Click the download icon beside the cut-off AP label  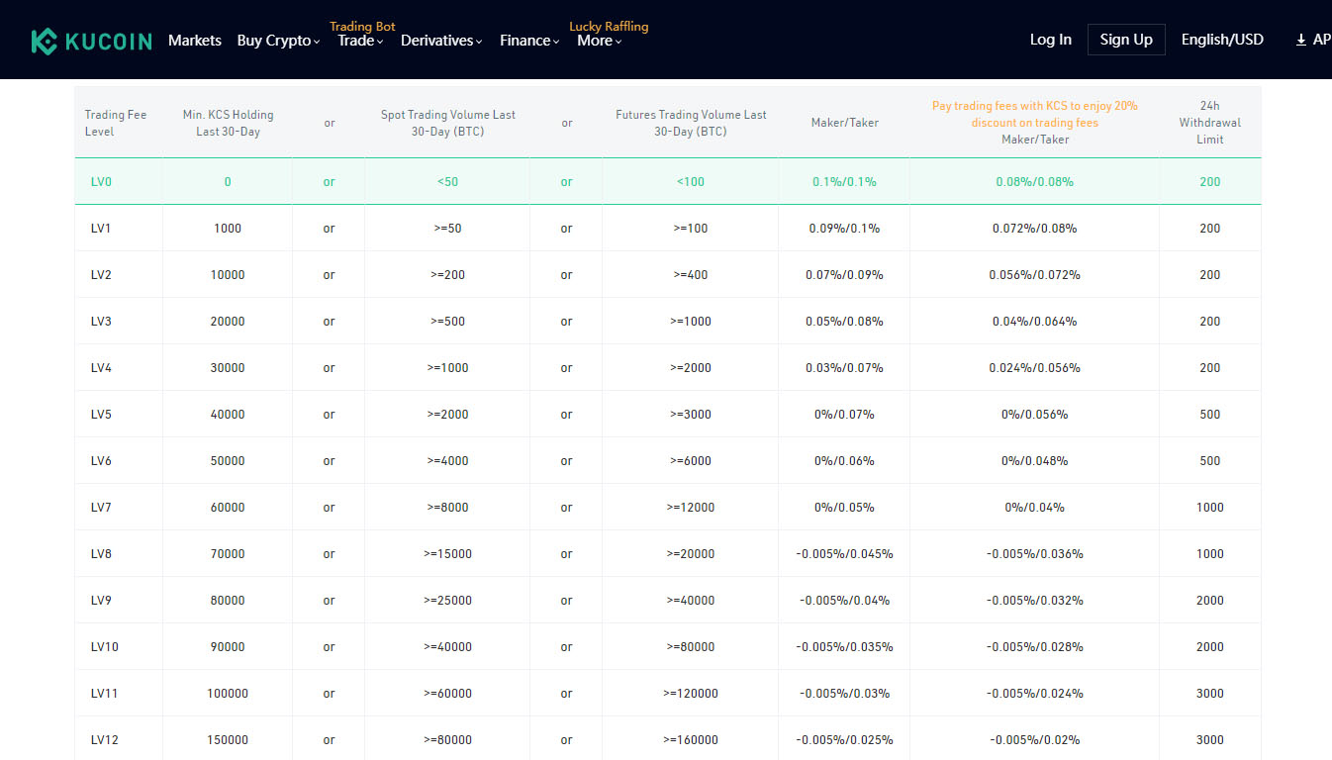1300,41
